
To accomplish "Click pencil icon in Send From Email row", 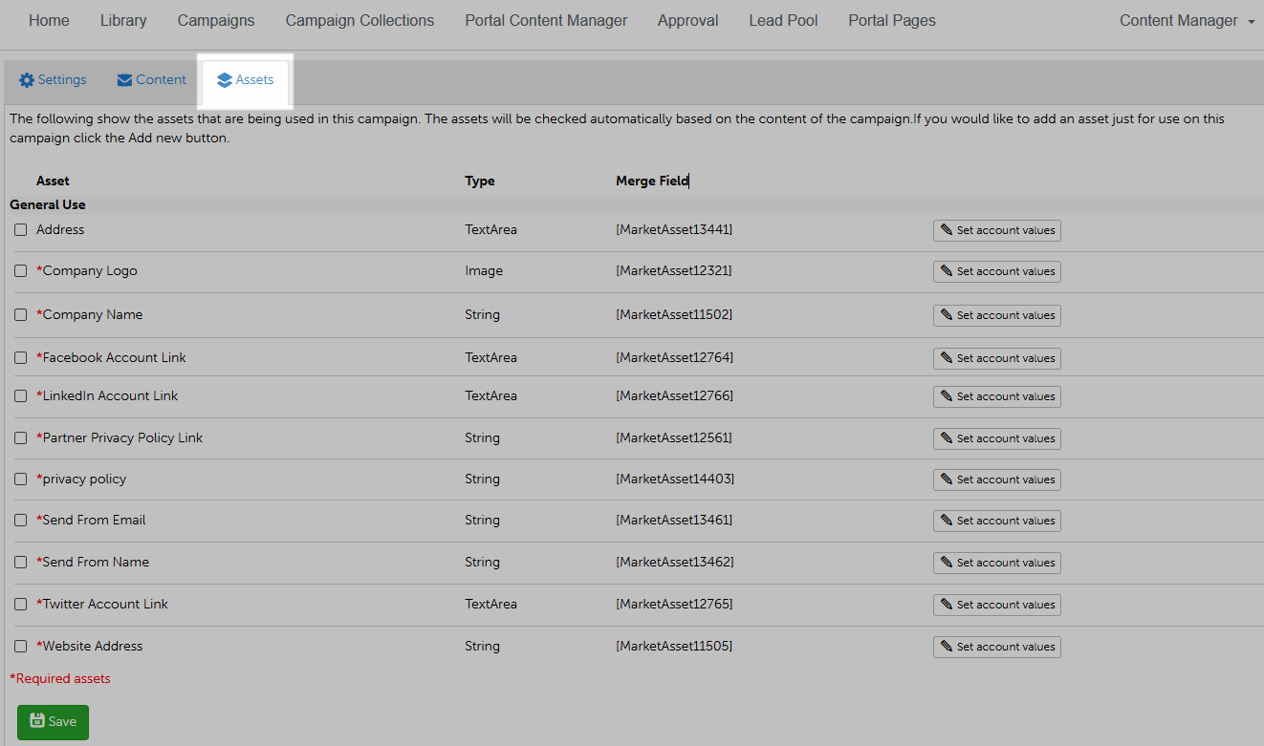I will (x=947, y=521).
